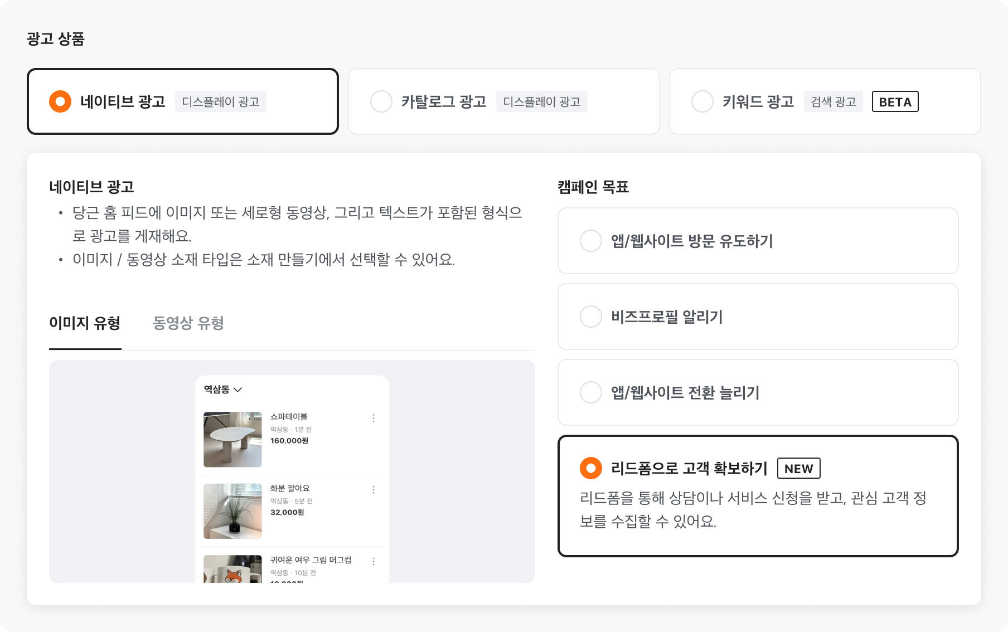The image size is (1008, 632).
Task: Select the 카탈로그 광고 radio option
Action: pos(381,101)
